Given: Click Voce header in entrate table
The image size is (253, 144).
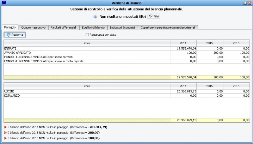Looking at the screenshot, I should [87, 43].
